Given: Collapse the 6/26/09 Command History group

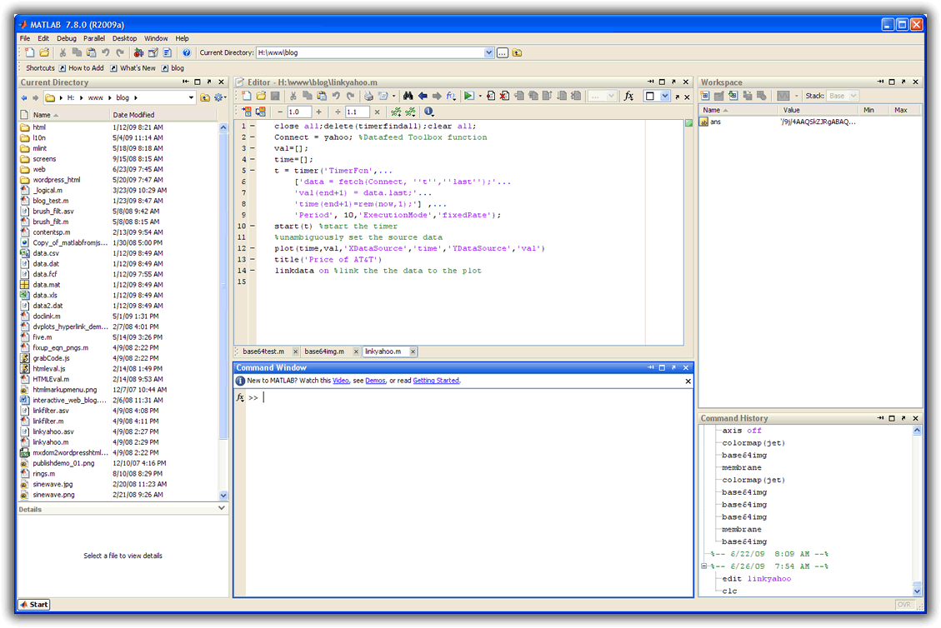Looking at the screenshot, I should click(x=705, y=566).
